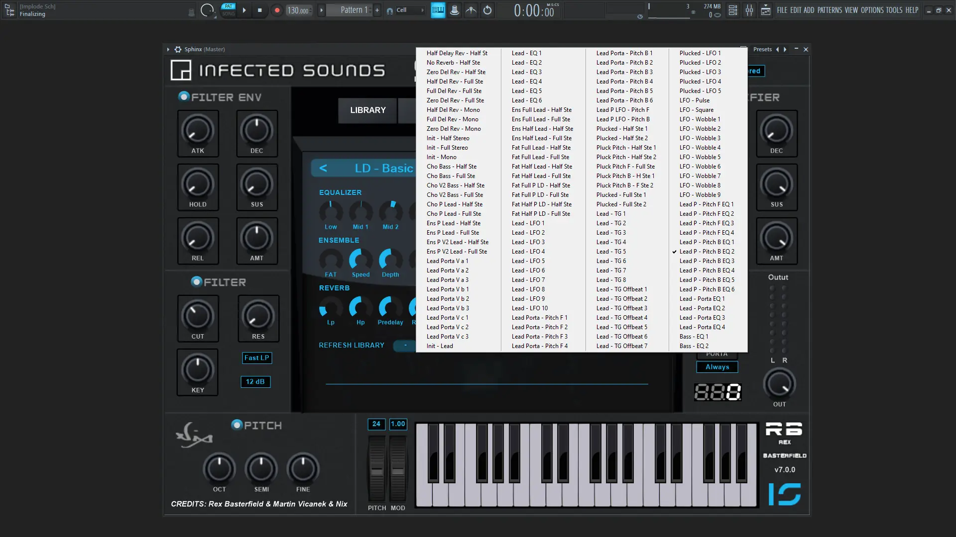Toggle the FILTER ENV power switch
Image resolution: width=956 pixels, height=537 pixels.
(184, 96)
